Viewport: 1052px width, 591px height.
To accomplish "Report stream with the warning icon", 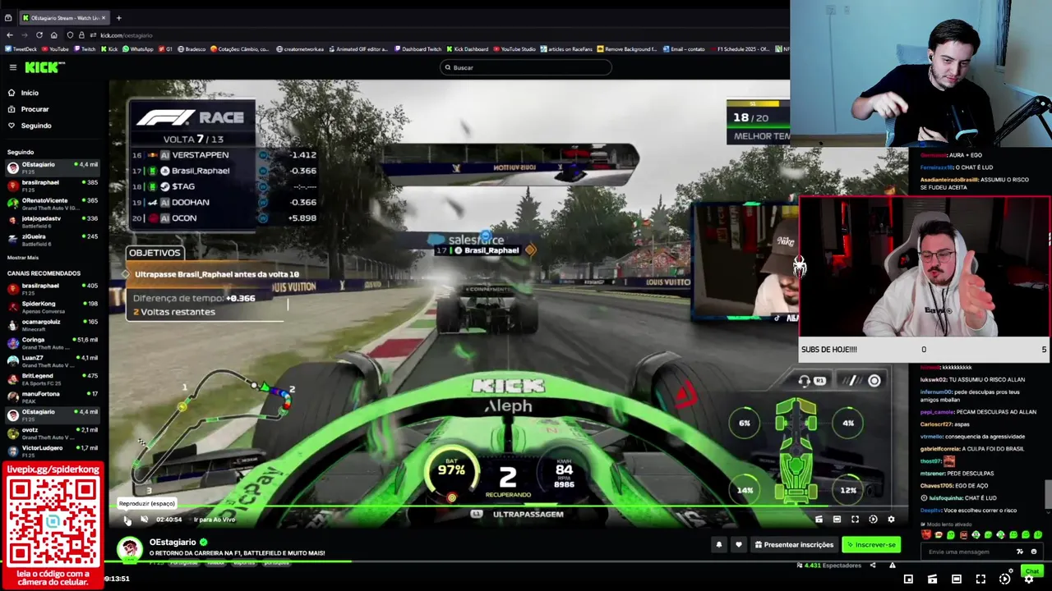I will (892, 565).
